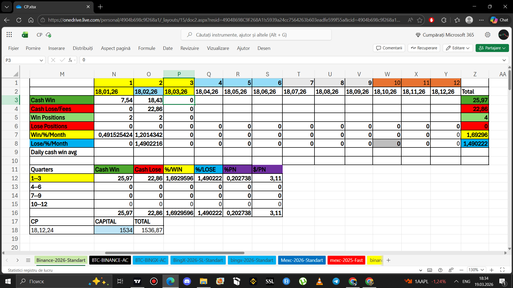Click the feedback icon in status bar
Screen dimensions: 513x288
[451, 270]
